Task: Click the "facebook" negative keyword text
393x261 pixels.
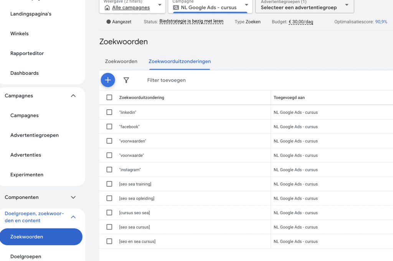Action: [129, 126]
